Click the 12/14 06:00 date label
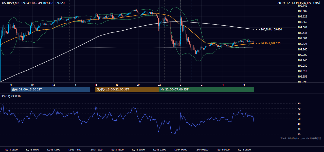 [x=244, y=149]
